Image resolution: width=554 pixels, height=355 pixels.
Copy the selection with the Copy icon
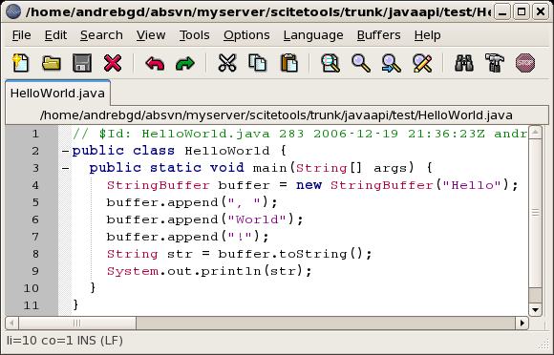(258, 64)
